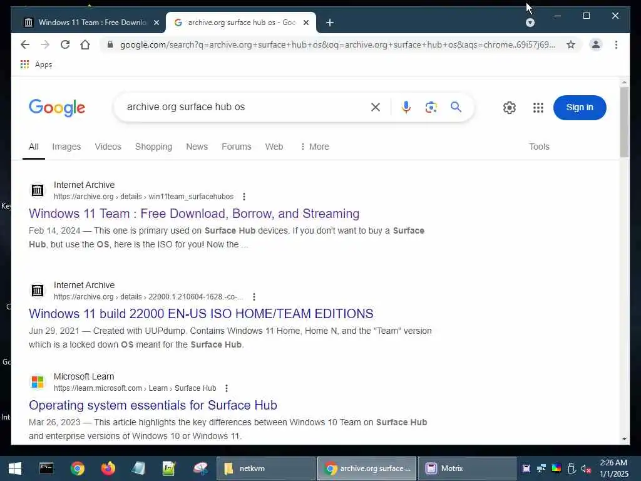Close the archive.org surface hub os tab
641x481 pixels.
[305, 23]
